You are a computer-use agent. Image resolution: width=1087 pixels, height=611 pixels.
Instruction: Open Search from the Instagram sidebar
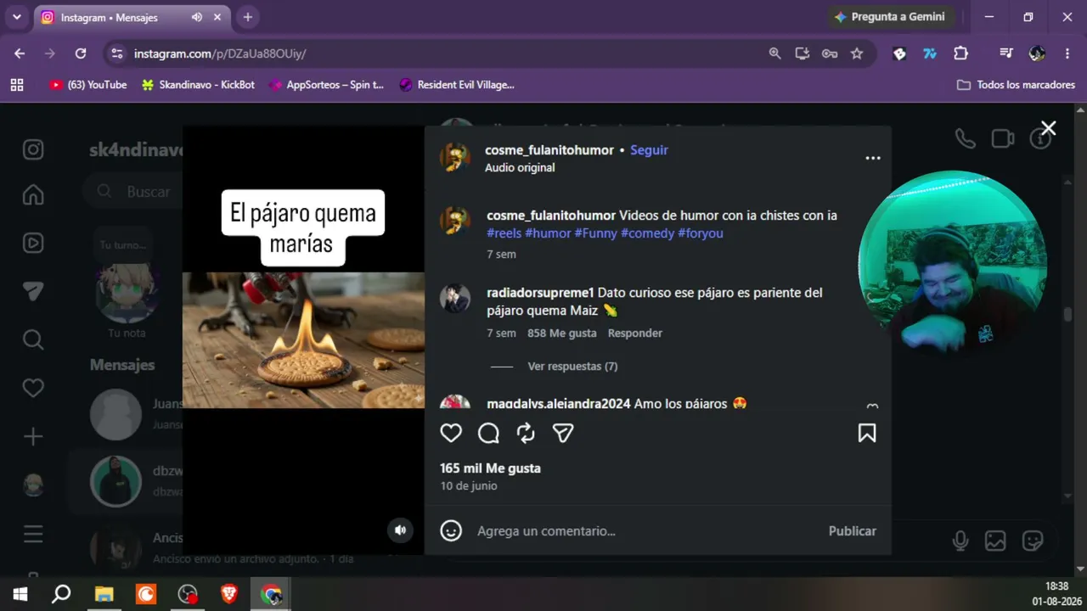pyautogui.click(x=33, y=339)
